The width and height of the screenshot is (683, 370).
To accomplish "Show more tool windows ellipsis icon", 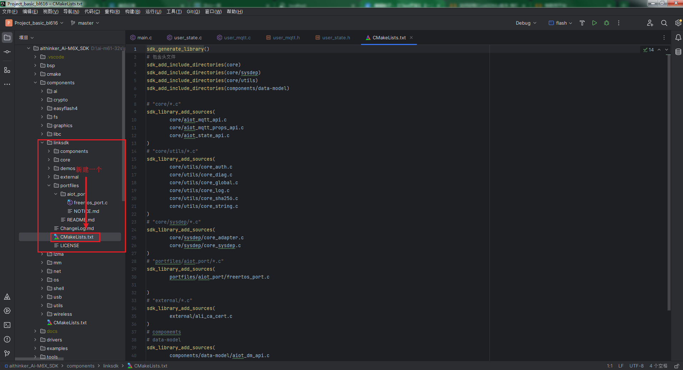I will [x=7, y=84].
